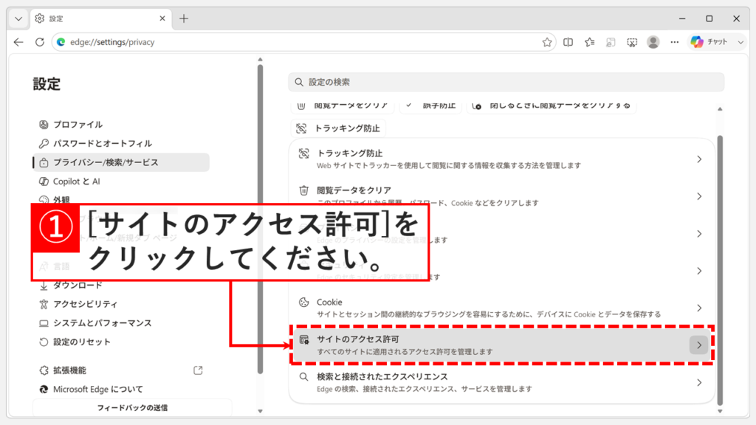Click the magnifier icon beside 検索と接続されたエクスペリエンス
Screen dimensions: 756x425
point(303,377)
